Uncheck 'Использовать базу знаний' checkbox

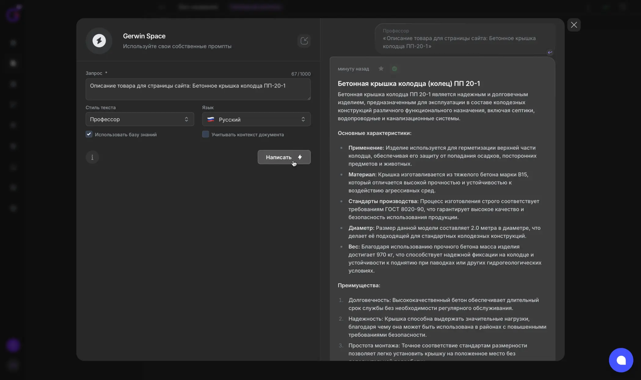(89, 134)
